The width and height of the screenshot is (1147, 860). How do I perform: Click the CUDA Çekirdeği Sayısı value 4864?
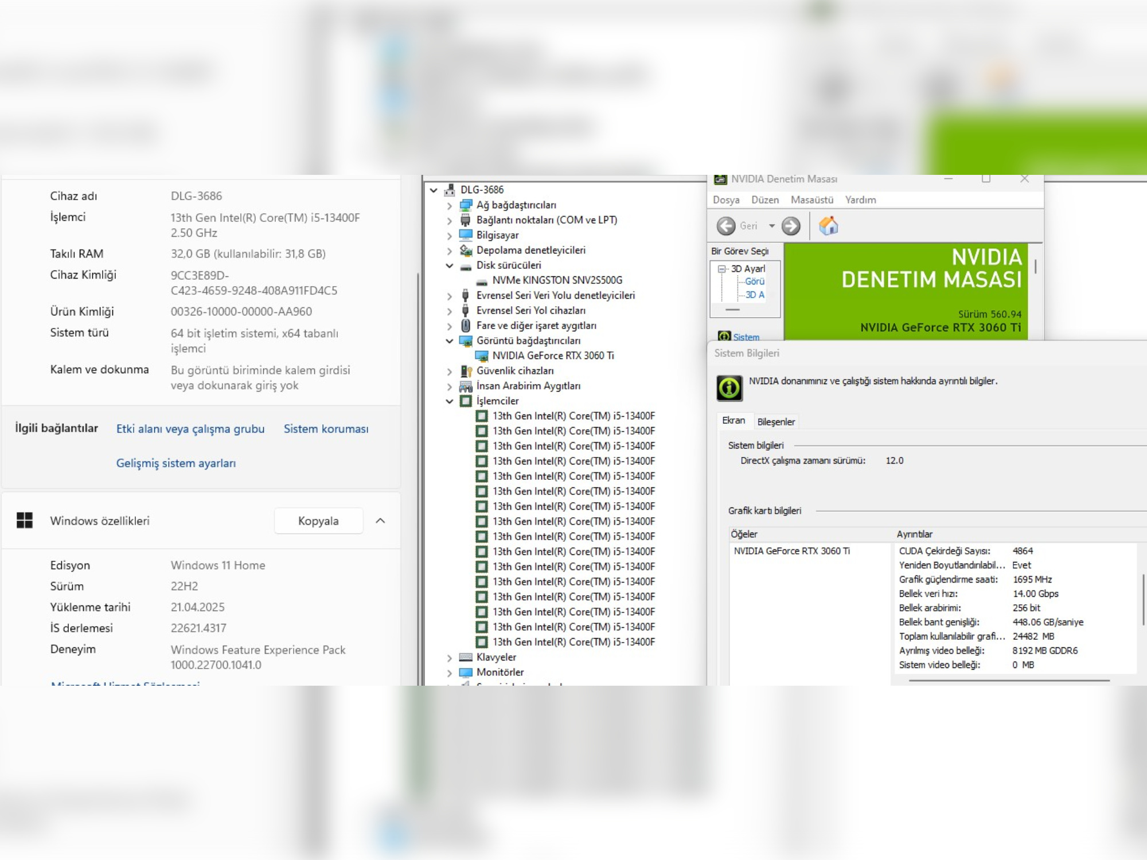click(1023, 551)
